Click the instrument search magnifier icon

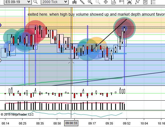click(x=35, y=2)
